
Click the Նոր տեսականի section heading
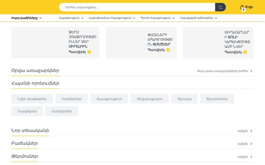click(x=30, y=131)
